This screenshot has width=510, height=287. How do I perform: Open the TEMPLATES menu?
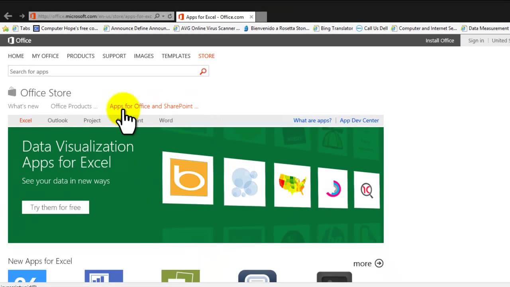coord(176,56)
